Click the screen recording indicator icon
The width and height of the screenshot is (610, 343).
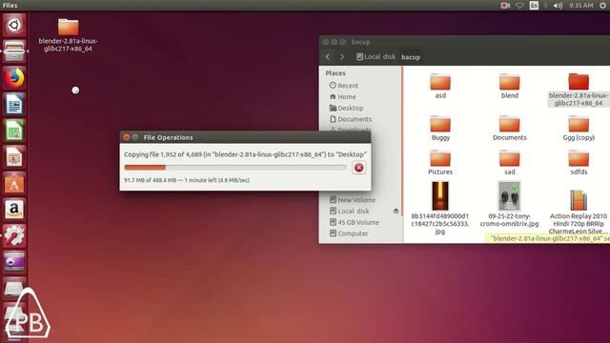click(505, 5)
